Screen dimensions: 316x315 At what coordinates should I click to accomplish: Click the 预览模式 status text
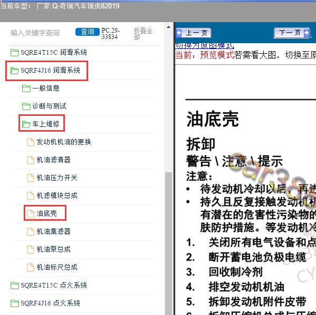[x=217, y=55]
